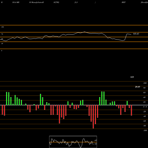Click the BEP ticker symbol in the header

pyautogui.click(x=123, y=2)
